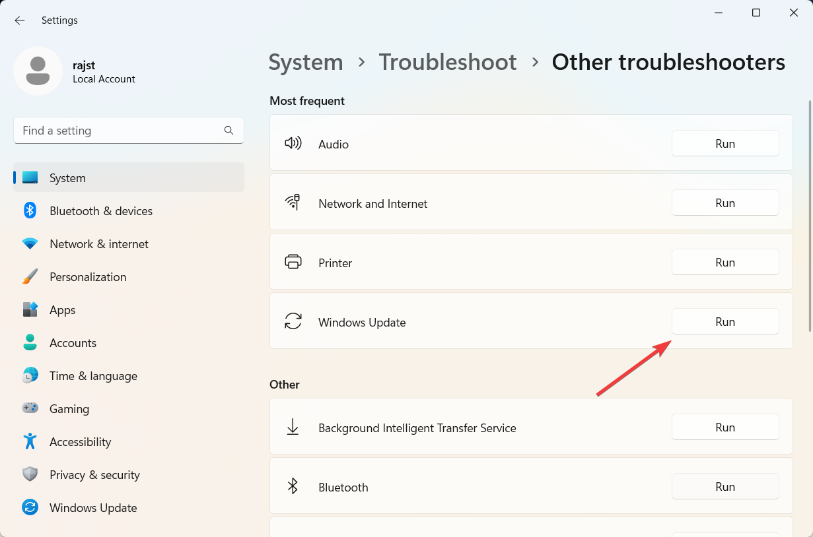Image resolution: width=813 pixels, height=537 pixels.
Task: Click the Audio row label
Action: 334,144
